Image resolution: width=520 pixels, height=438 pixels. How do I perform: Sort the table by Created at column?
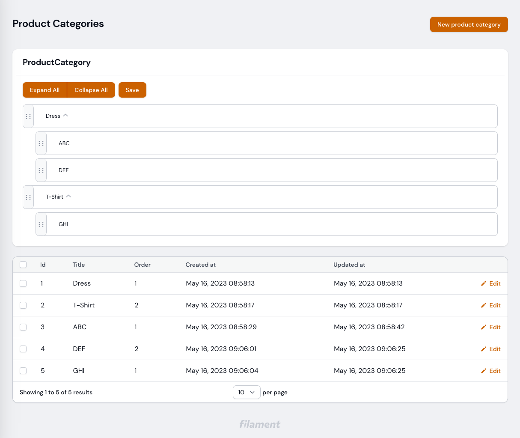coord(201,265)
